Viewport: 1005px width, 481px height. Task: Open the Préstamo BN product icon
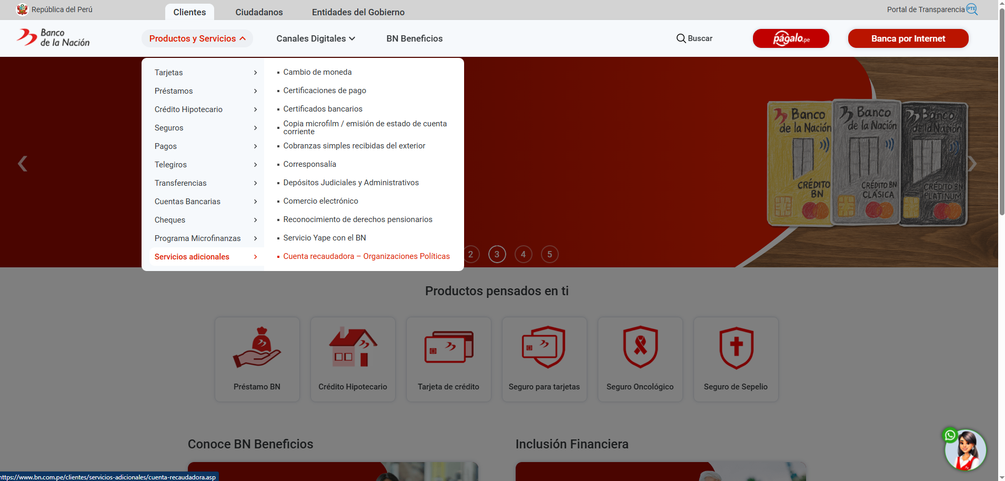pos(257,348)
